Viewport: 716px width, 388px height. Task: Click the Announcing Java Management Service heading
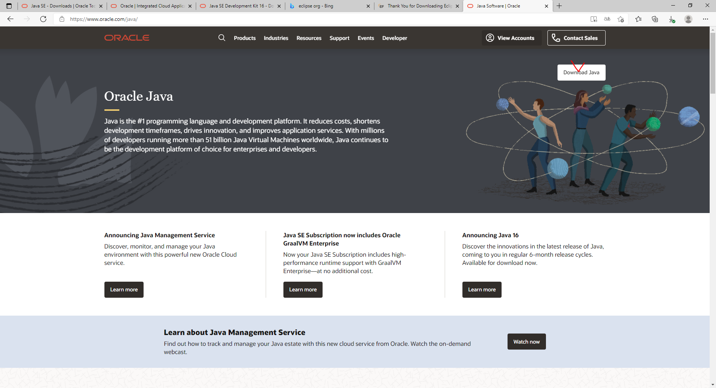pos(160,235)
